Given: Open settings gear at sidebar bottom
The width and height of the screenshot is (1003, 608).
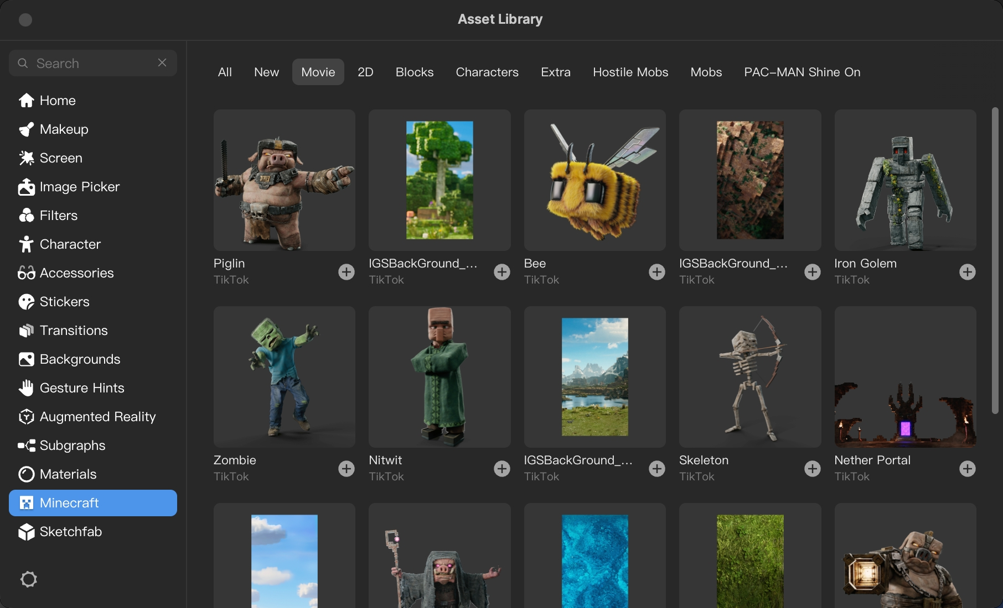Looking at the screenshot, I should point(29,579).
